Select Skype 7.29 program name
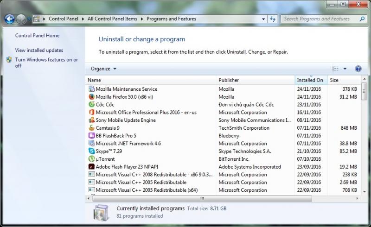 click(109, 151)
